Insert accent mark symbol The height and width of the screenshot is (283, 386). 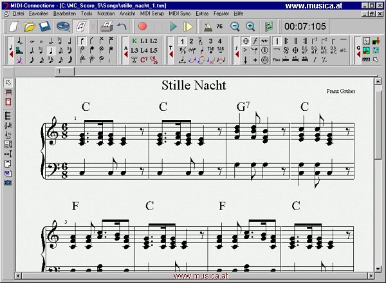point(245,50)
